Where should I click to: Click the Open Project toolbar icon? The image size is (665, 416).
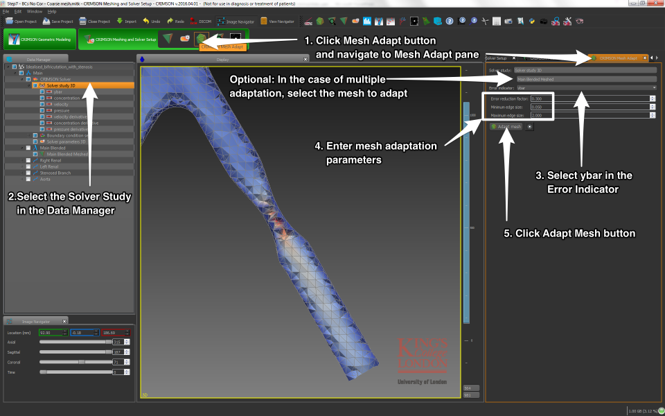pos(9,21)
